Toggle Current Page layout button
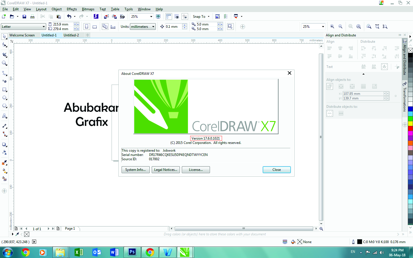The width and height of the screenshot is (413, 258). tap(113, 27)
